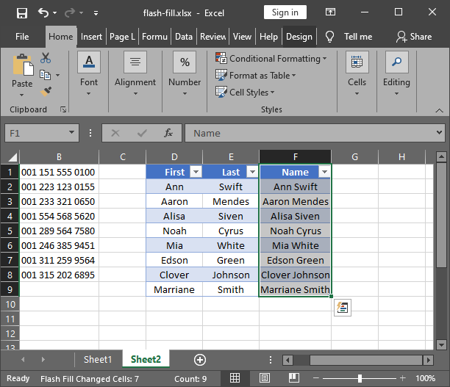This screenshot has height=387, width=450.
Task: Click the Select All corner triangle
Action: pyautogui.click(x=12, y=157)
